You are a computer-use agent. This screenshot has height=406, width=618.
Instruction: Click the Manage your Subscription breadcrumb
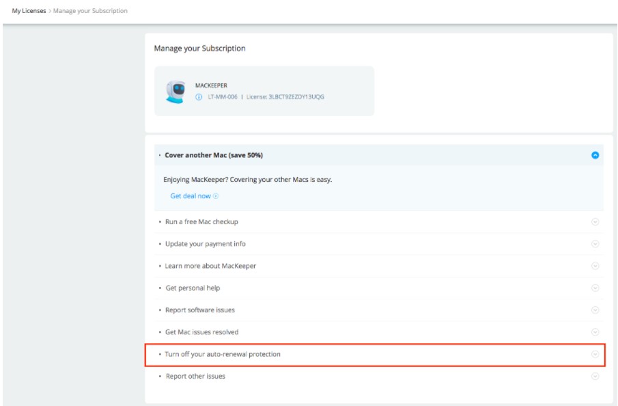[x=90, y=11]
